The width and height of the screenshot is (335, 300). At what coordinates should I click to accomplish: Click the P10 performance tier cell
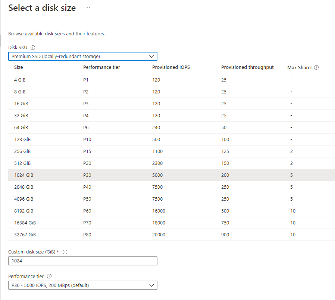(x=87, y=140)
